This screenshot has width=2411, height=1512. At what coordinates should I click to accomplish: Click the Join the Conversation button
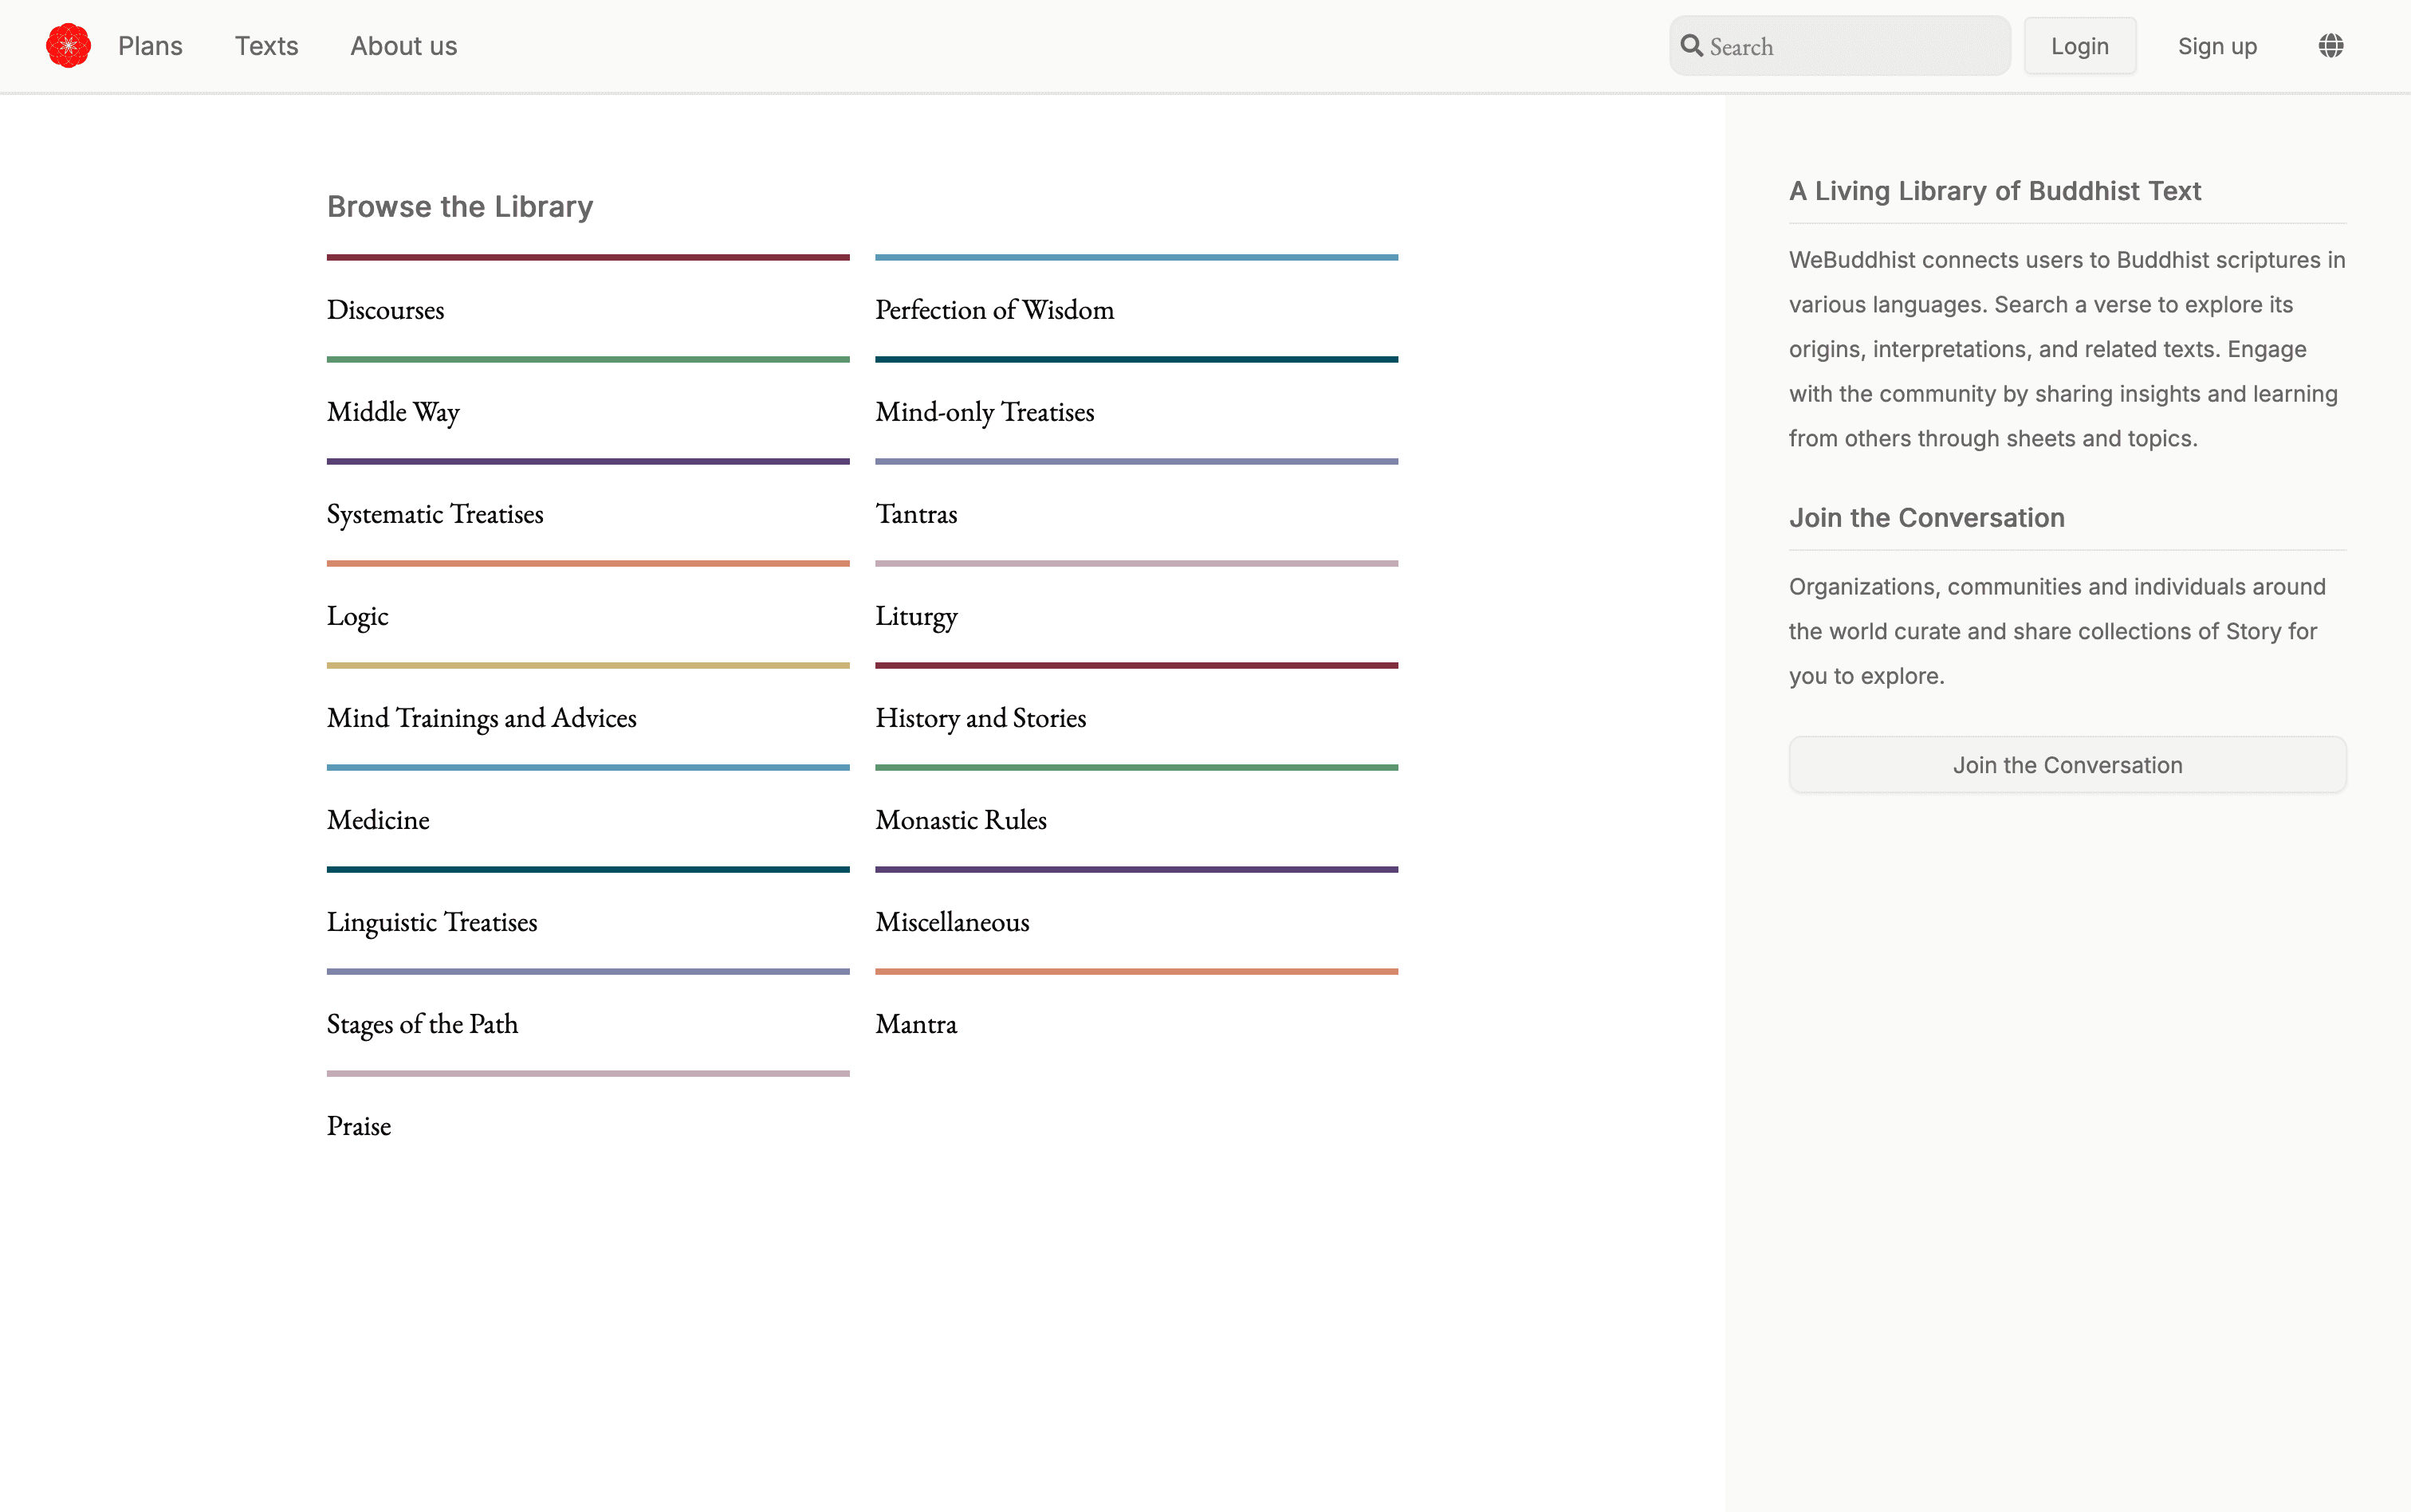2067,765
